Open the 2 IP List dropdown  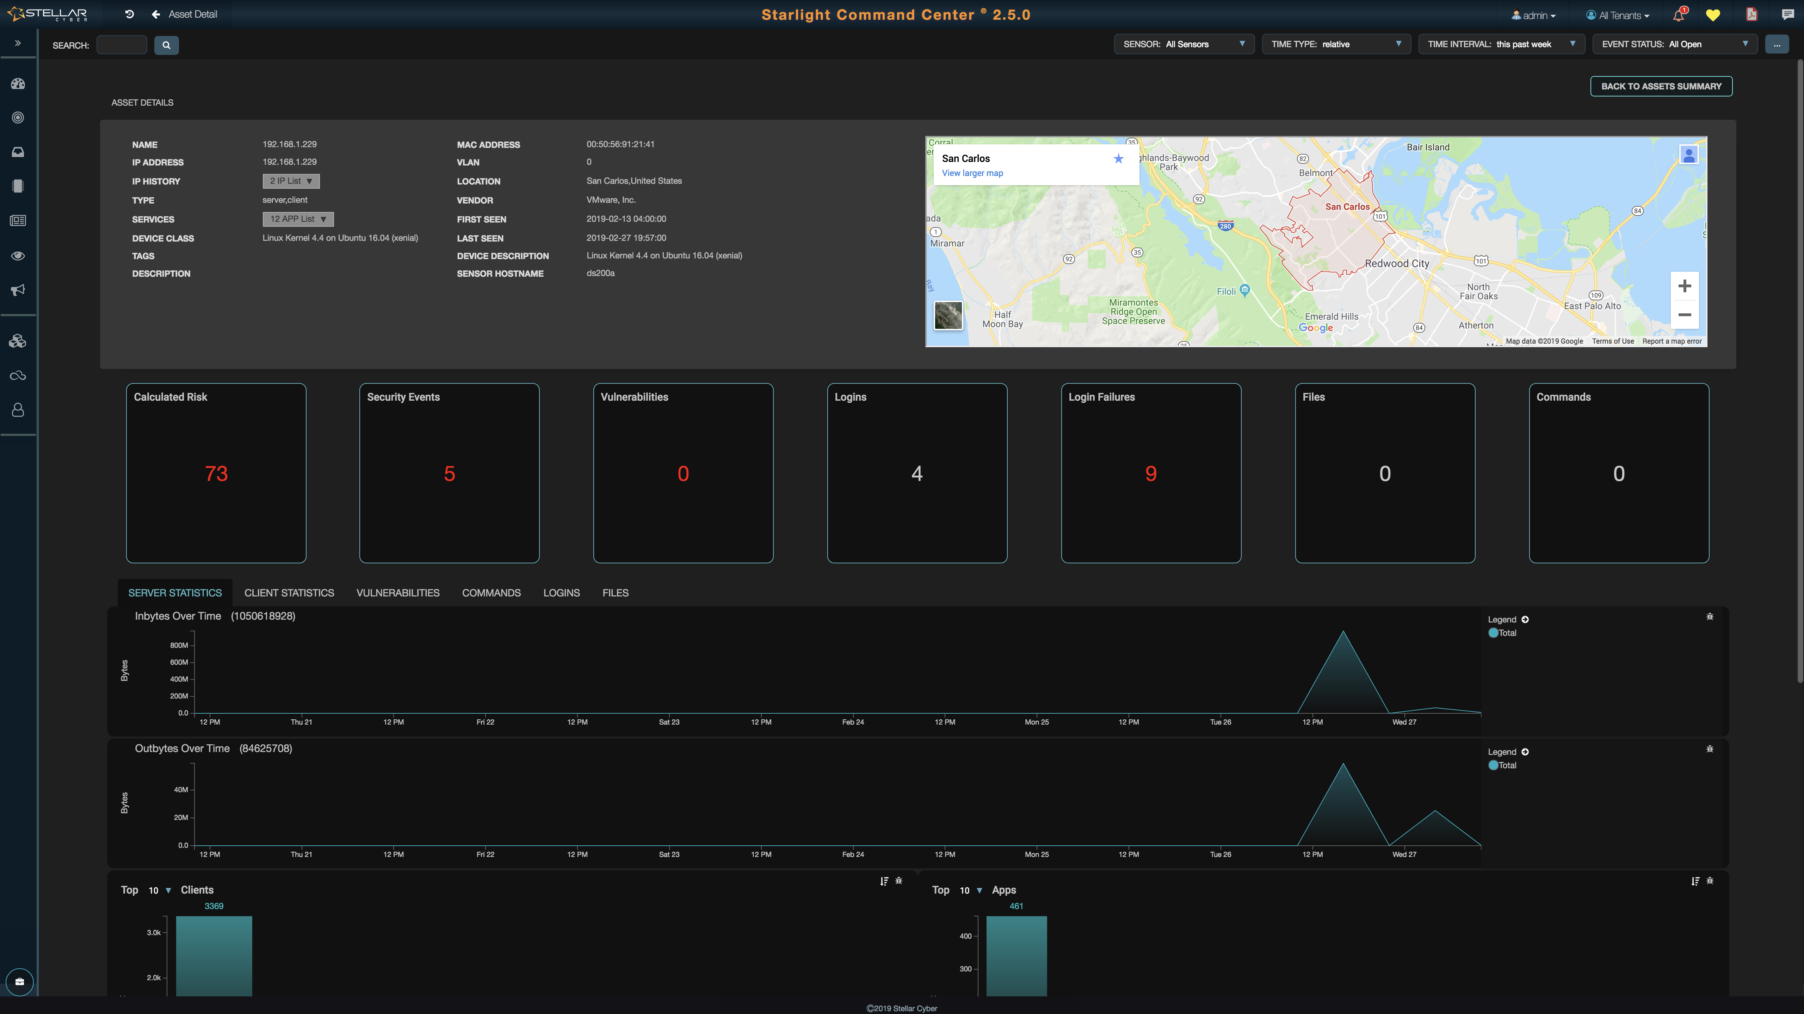291,181
